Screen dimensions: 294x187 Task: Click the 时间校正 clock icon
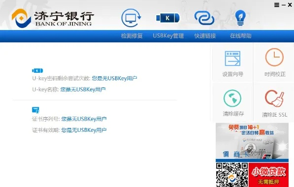tap(274, 57)
